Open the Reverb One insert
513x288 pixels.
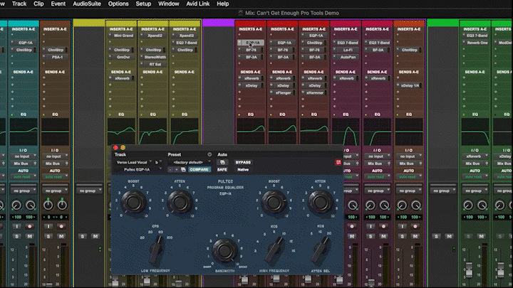[477, 43]
